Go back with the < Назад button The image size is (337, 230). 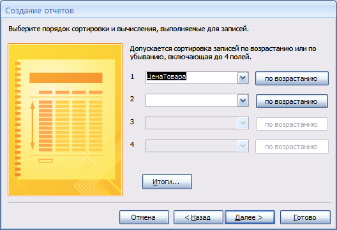(x=198, y=217)
